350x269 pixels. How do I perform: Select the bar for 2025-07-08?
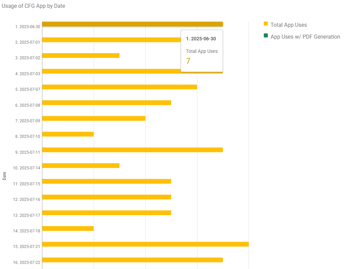click(x=106, y=103)
